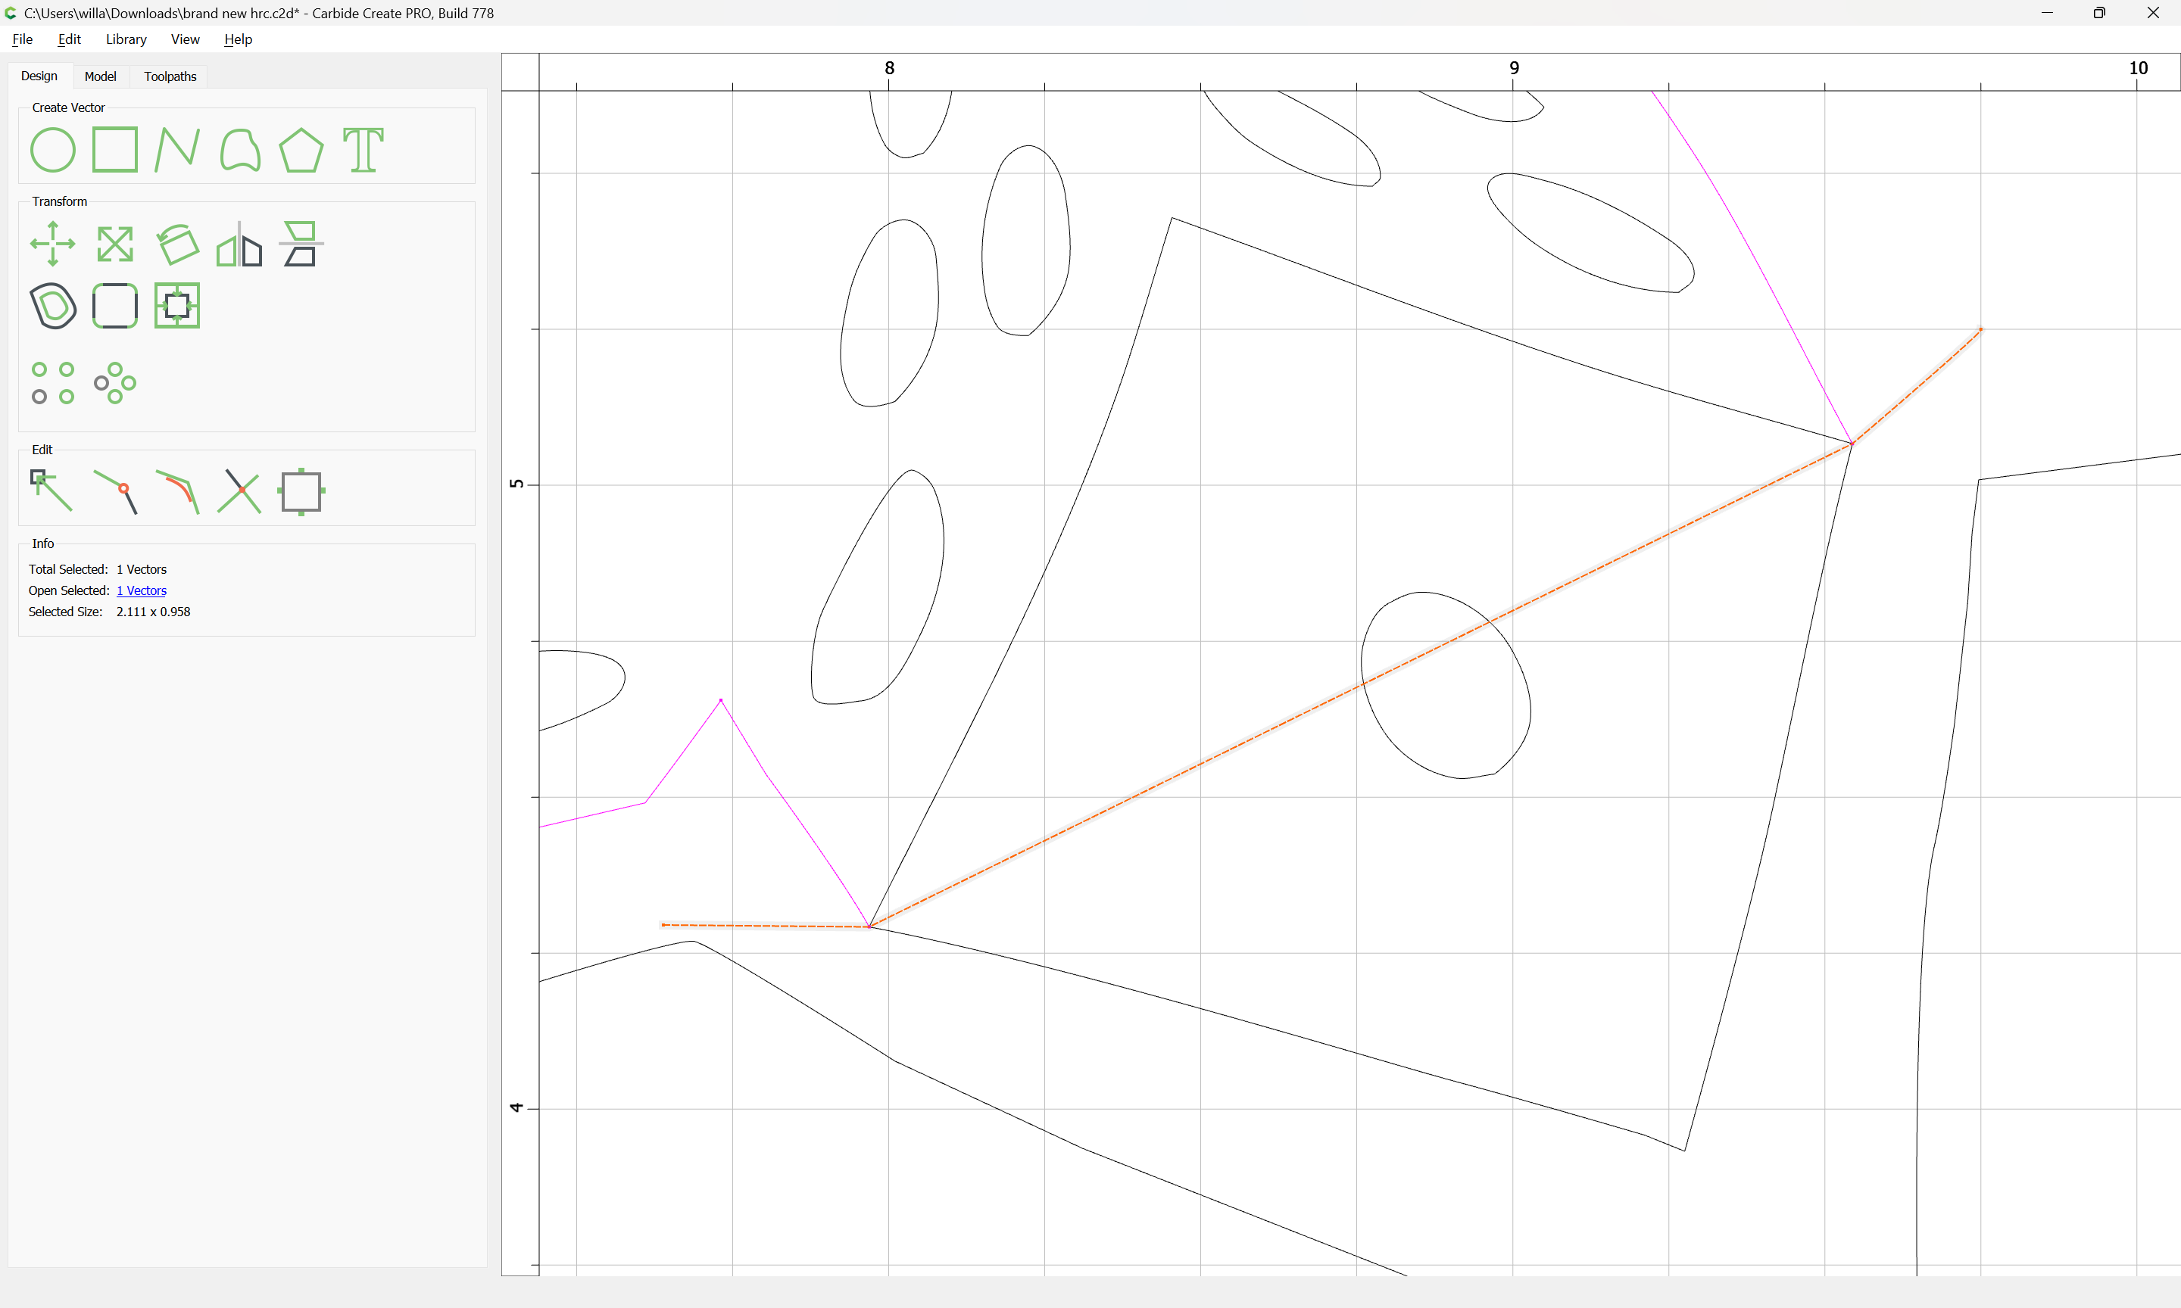2181x1308 pixels.
Task: Open the Library menu
Action: (x=126, y=39)
